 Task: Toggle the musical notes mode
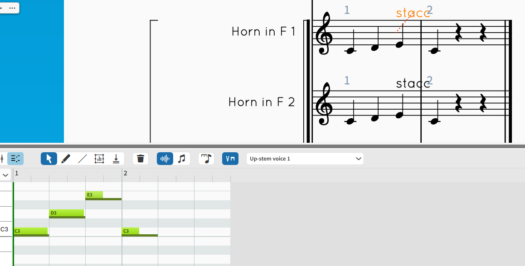182,159
